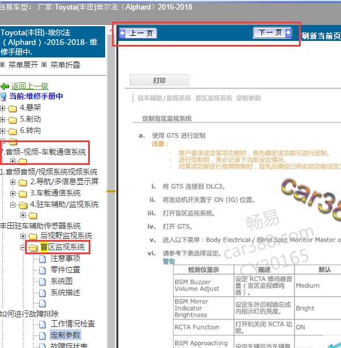
Task: Expand the 4.悬架 tree node
Action: [2, 108]
